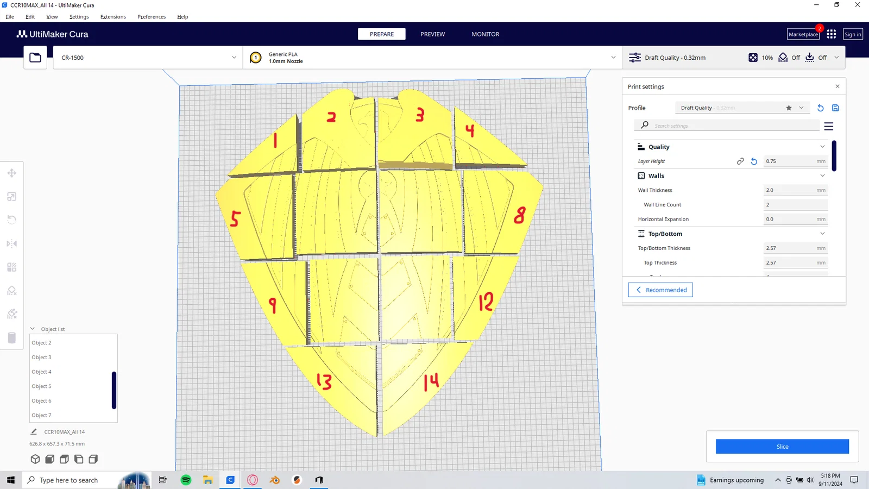Save profile with the disk icon
This screenshot has width=869, height=489.
click(835, 108)
